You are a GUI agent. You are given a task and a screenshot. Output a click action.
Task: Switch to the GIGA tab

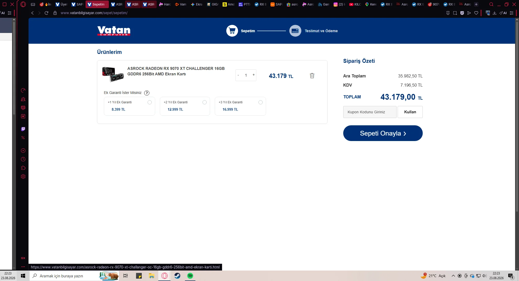click(212, 4)
